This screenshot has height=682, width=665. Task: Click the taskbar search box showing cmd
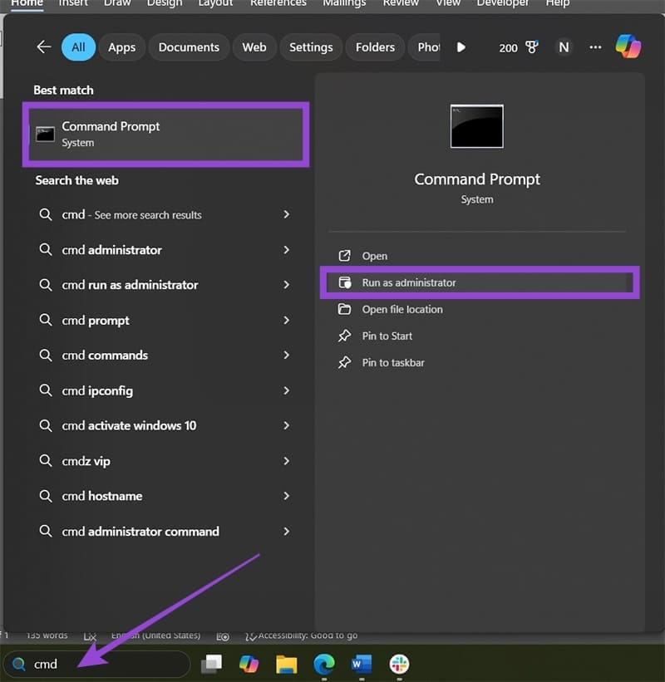pos(96,664)
